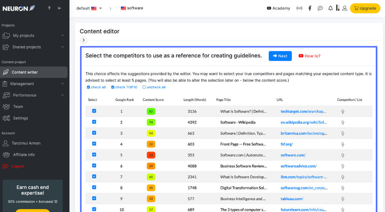The height and width of the screenshot is (212, 385).
Task: Uncheck the rank 6 softwareadvice competitor checkbox
Action: pos(94,165)
